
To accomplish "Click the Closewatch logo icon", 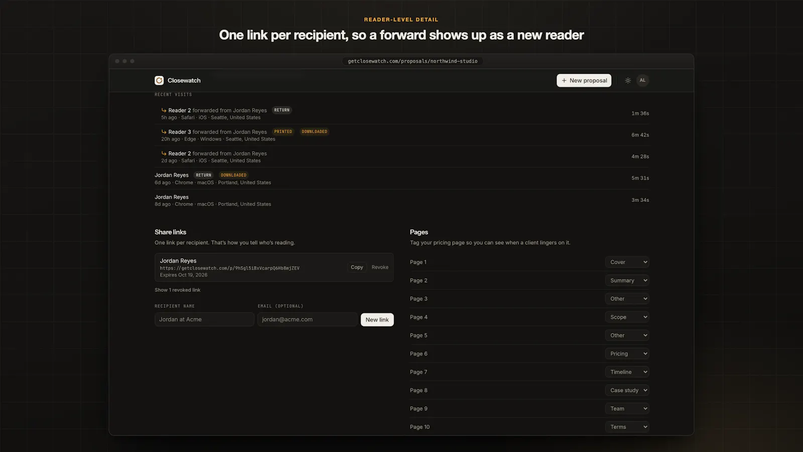I will (159, 80).
